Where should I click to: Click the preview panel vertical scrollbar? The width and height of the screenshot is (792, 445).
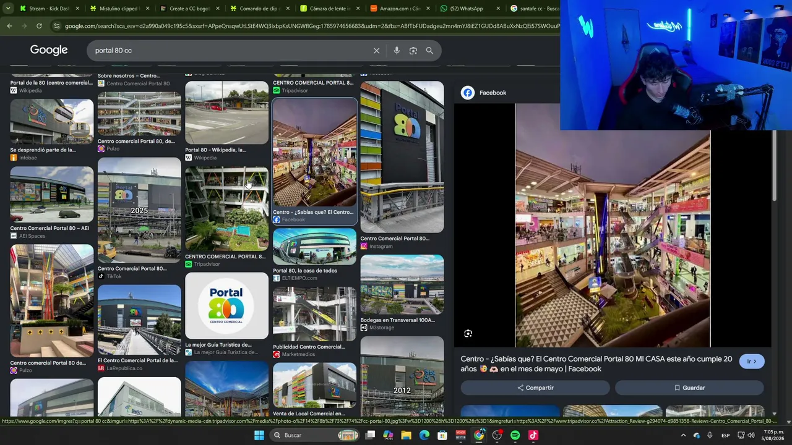(774, 166)
